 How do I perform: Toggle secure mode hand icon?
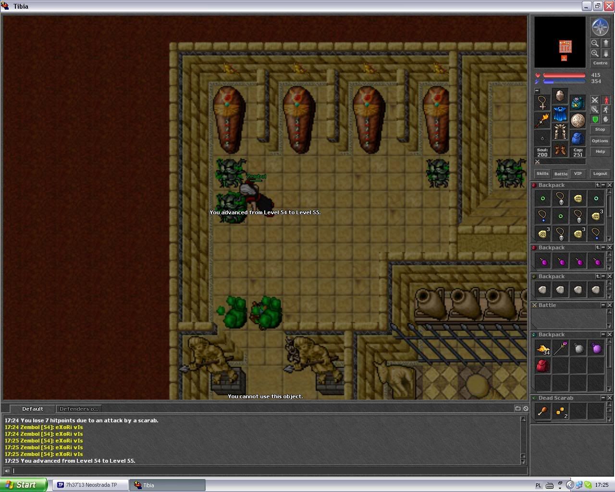[606, 119]
